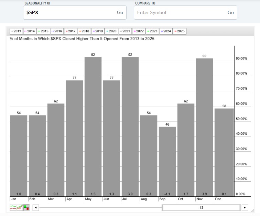Toggle the 2020 year series
Image resolution: width=260 pixels, height=216 pixels.
pos(111,31)
